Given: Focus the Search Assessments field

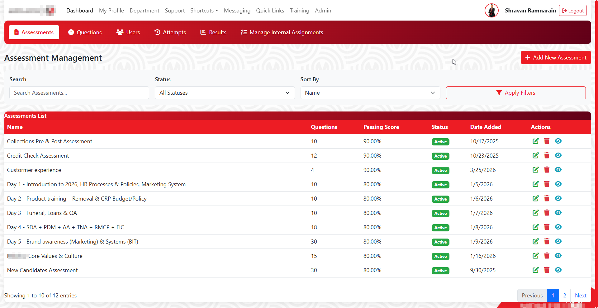Looking at the screenshot, I should (x=79, y=93).
